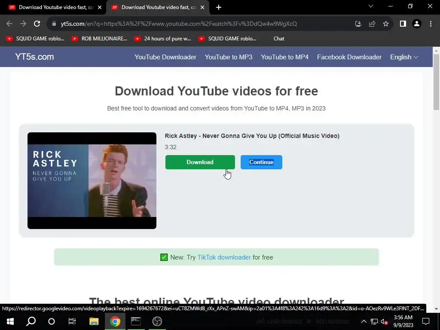Open Cortana circle icon on taskbar
Viewport: 440px width, 330px height.
click(52, 321)
